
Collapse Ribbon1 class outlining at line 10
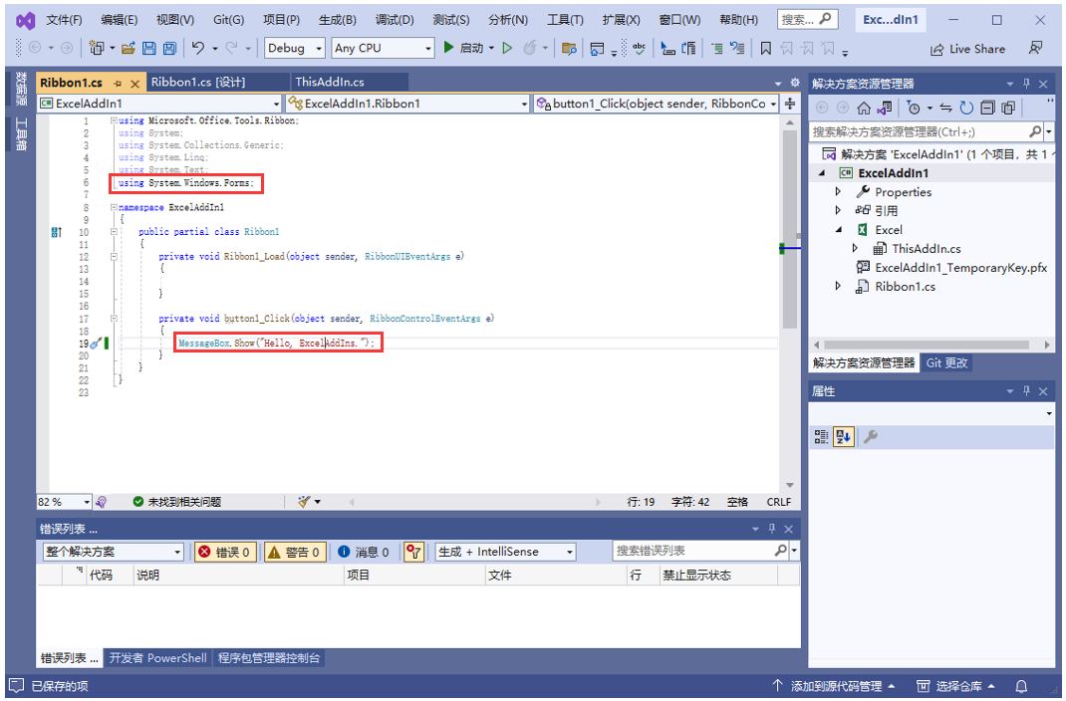coord(114,232)
